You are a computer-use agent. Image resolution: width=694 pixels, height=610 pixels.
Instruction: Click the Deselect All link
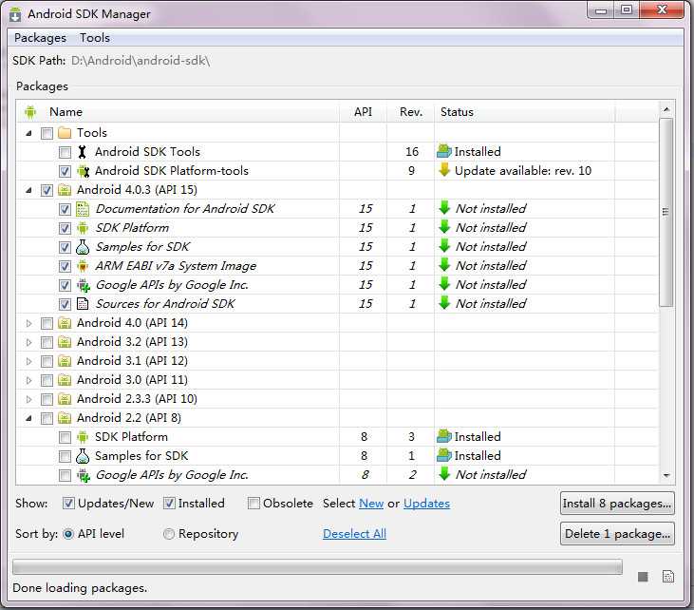[354, 534]
